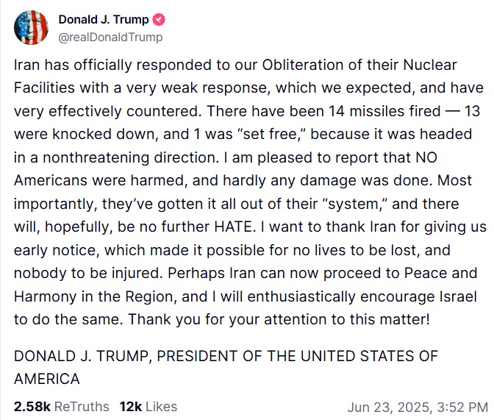Open Donald J. Trump's profile avatar
This screenshot has width=494, height=420.
(x=30, y=28)
